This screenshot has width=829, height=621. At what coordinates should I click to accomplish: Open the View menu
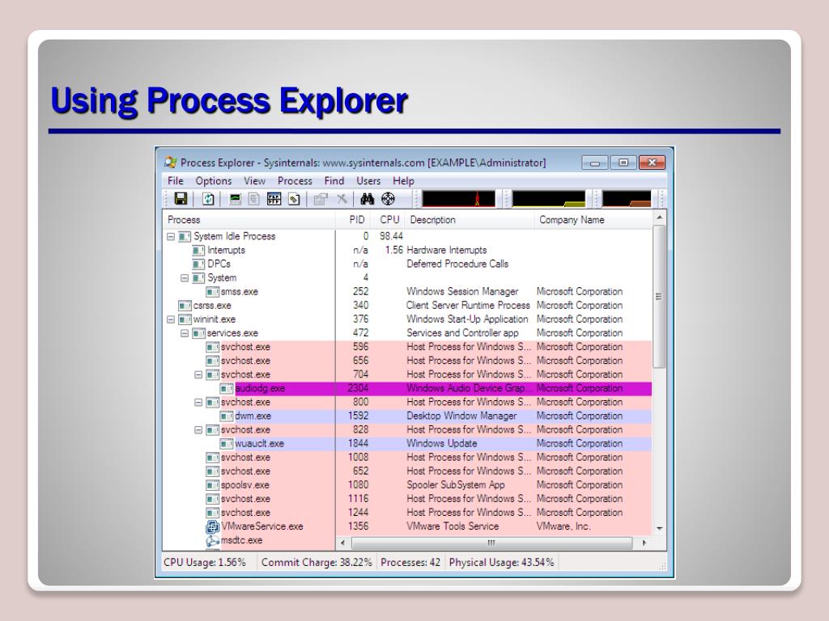[254, 180]
